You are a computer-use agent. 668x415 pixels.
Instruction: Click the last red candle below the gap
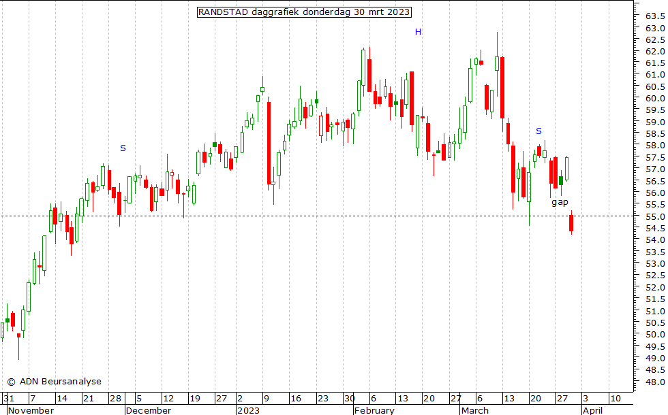pos(571,223)
